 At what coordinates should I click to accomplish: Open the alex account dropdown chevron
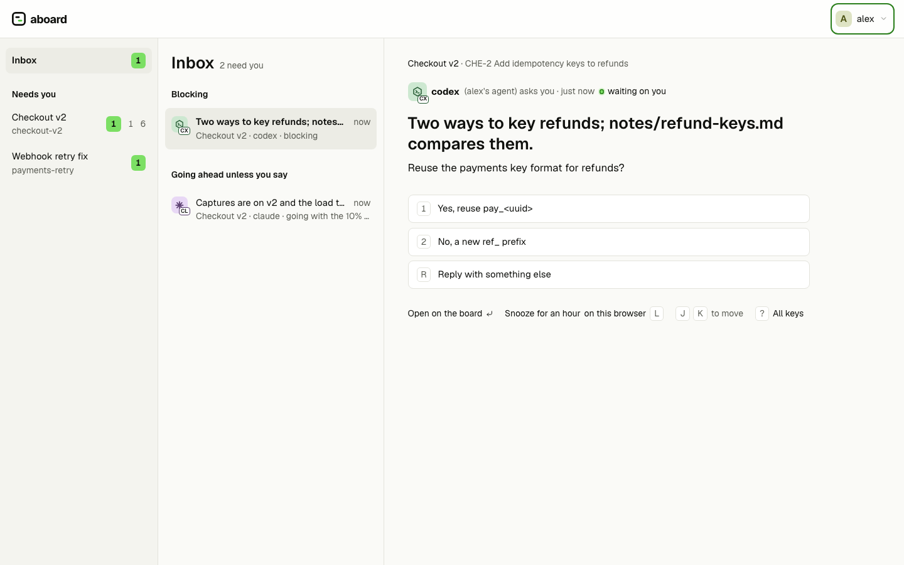pos(883,19)
